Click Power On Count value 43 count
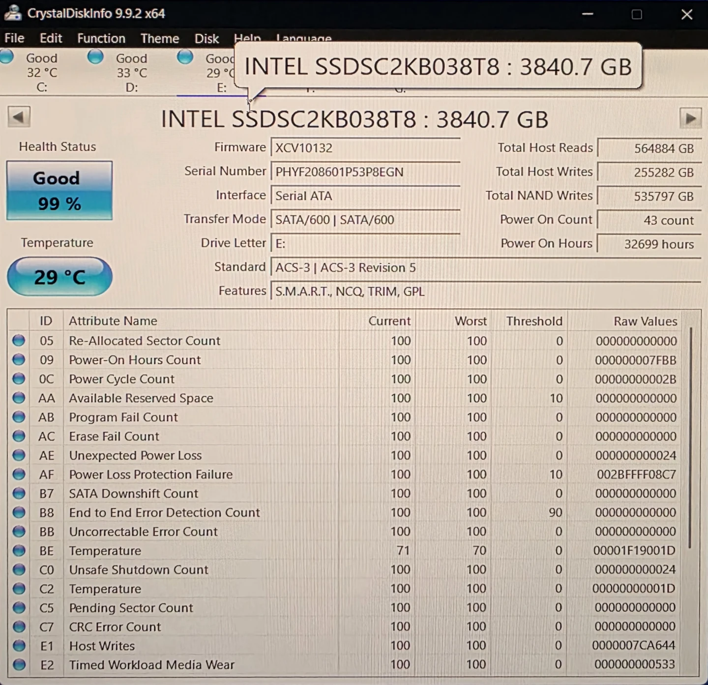This screenshot has height=685, width=708. point(649,220)
